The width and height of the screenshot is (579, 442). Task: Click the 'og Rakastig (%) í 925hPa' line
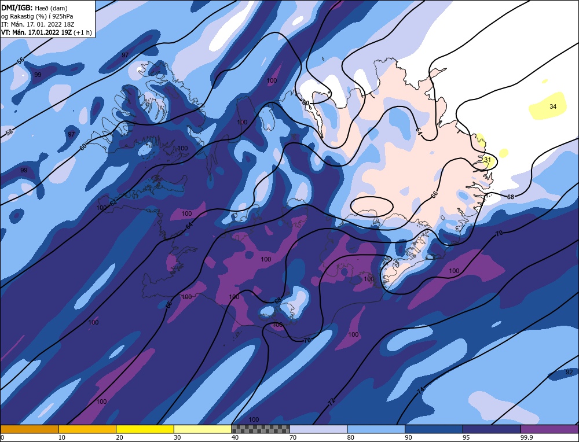point(37,16)
